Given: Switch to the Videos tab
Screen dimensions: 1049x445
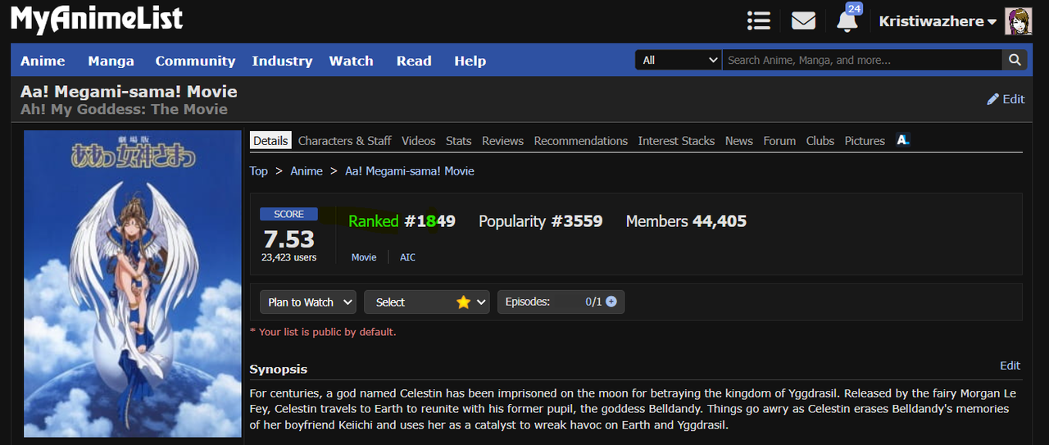Looking at the screenshot, I should 419,141.
